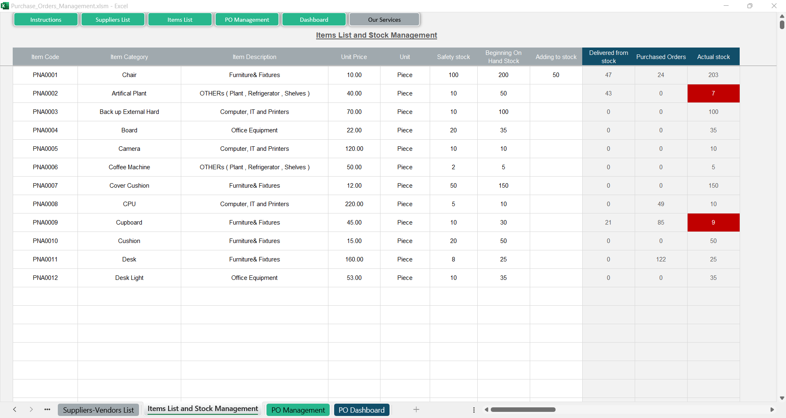Open the hidden sheets ellipsis menu
This screenshot has height=418, width=786.
pos(48,409)
